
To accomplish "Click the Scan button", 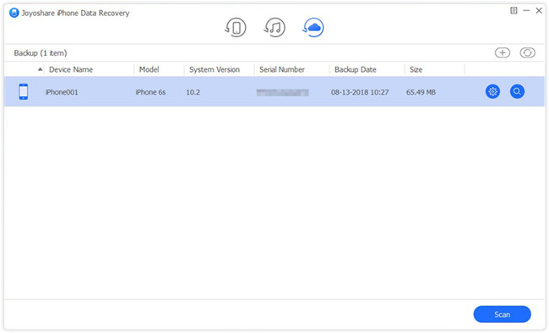I will (x=502, y=314).
